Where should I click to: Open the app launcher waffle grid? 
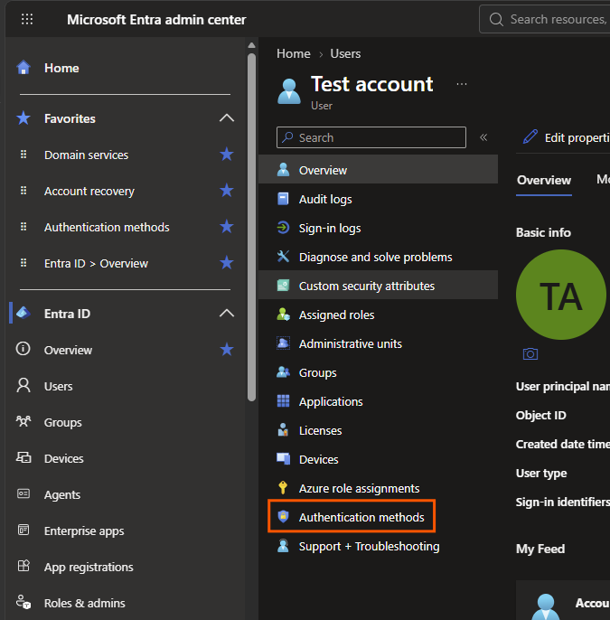[27, 19]
